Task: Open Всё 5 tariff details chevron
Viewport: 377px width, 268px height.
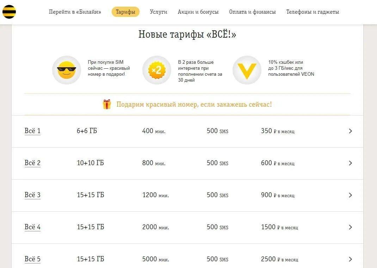Action: 350,259
